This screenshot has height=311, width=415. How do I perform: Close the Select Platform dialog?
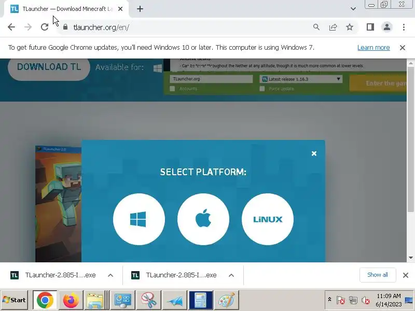click(314, 153)
